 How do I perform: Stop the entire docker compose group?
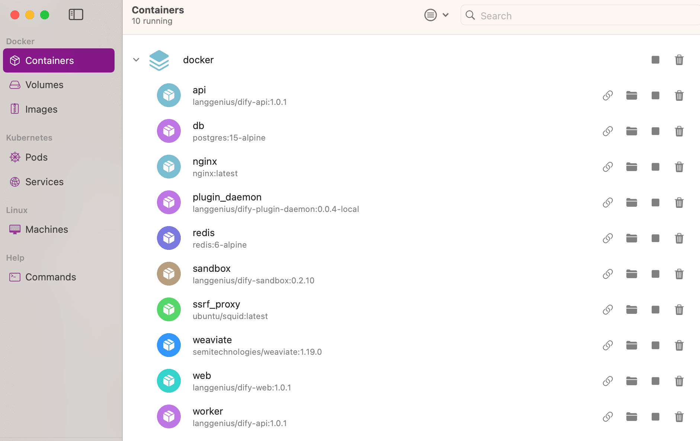655,60
